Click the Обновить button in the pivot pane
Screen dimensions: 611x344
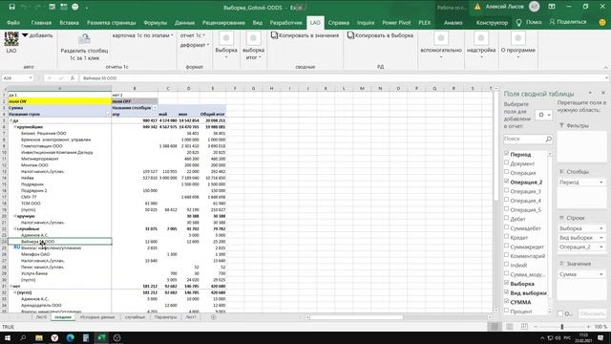592,313
